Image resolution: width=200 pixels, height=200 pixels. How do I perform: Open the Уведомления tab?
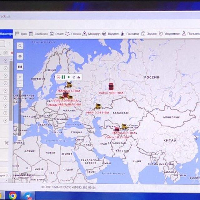point(169,34)
